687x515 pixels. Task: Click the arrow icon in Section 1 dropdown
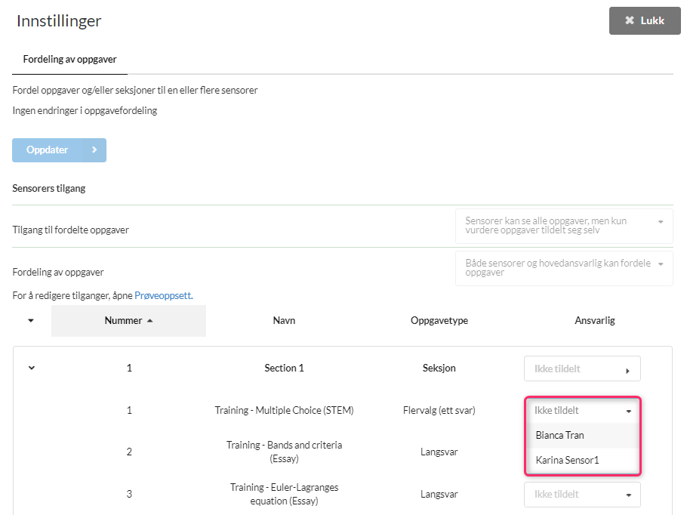[628, 371]
